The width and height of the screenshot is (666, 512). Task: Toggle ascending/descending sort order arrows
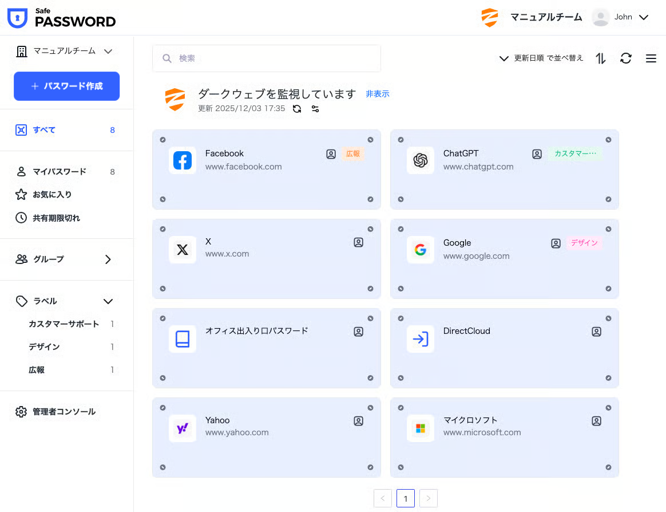tap(601, 58)
